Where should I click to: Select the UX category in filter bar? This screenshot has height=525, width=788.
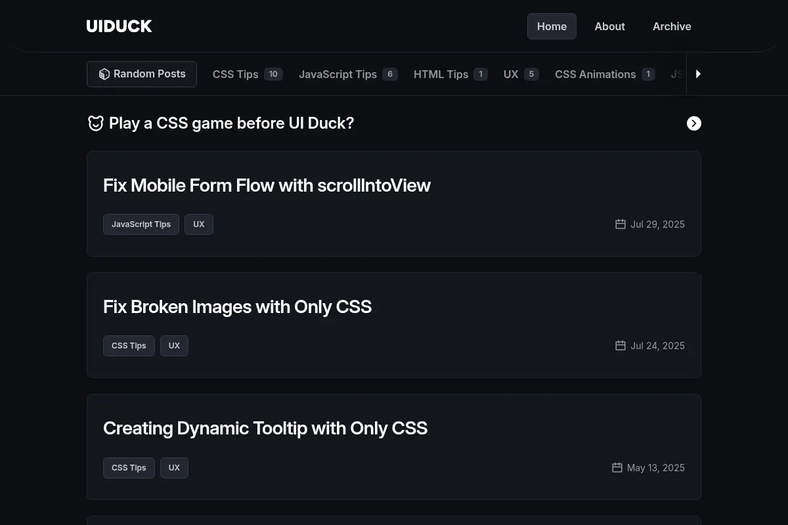tap(521, 74)
